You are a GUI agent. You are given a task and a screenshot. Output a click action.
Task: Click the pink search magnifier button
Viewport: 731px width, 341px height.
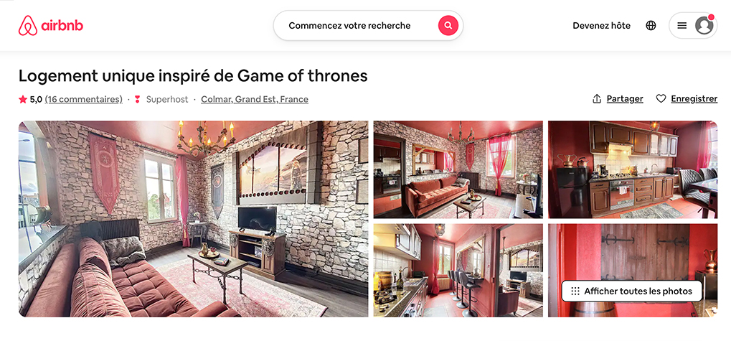(448, 26)
